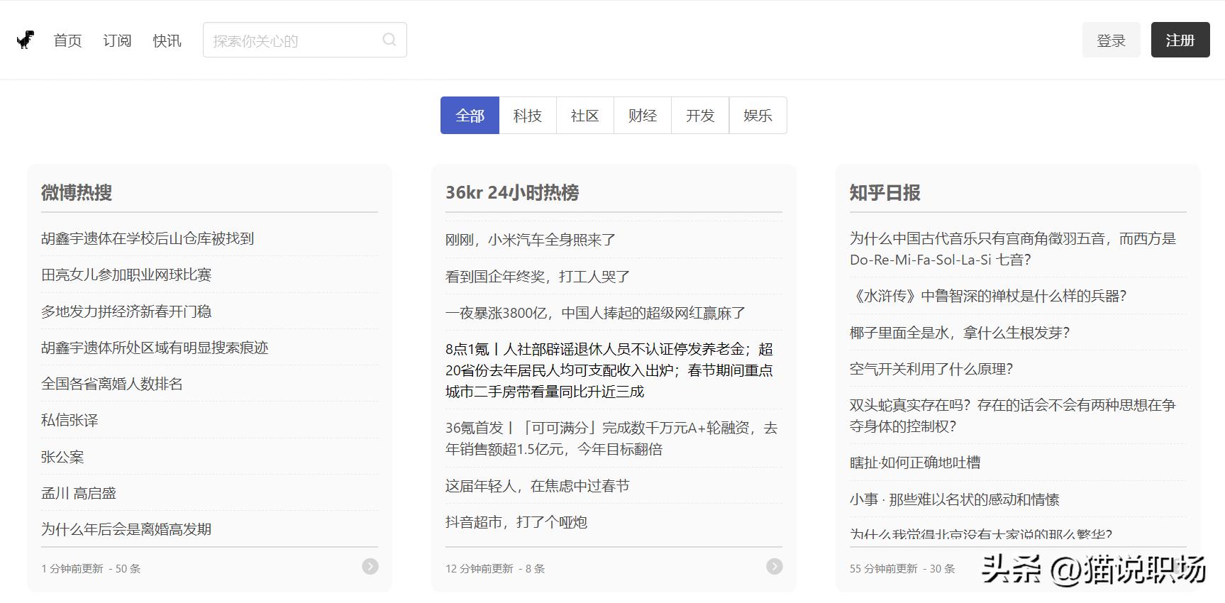The width and height of the screenshot is (1225, 603).
Task: Open the 孟川 高启盛 item
Action: click(79, 493)
